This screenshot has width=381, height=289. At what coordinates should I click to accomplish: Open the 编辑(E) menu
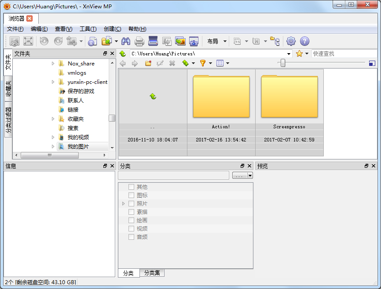coord(39,29)
